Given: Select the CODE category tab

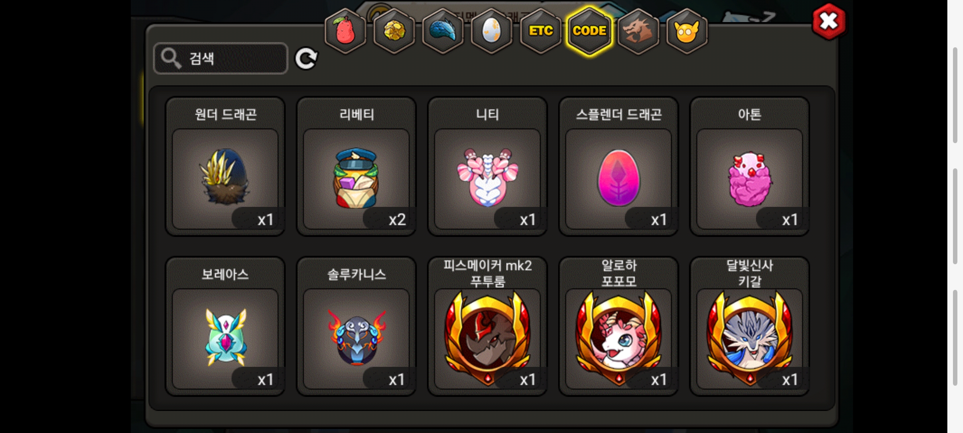Looking at the screenshot, I should (589, 31).
